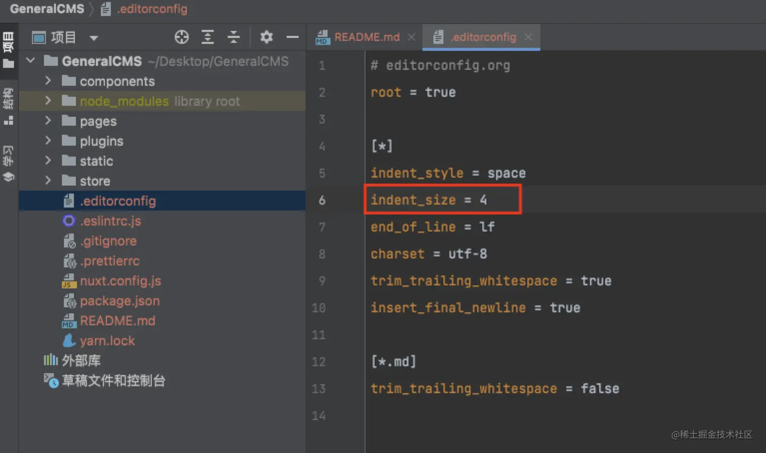766x453 pixels.
Task: Click the 项目 project view title
Action: click(x=63, y=37)
